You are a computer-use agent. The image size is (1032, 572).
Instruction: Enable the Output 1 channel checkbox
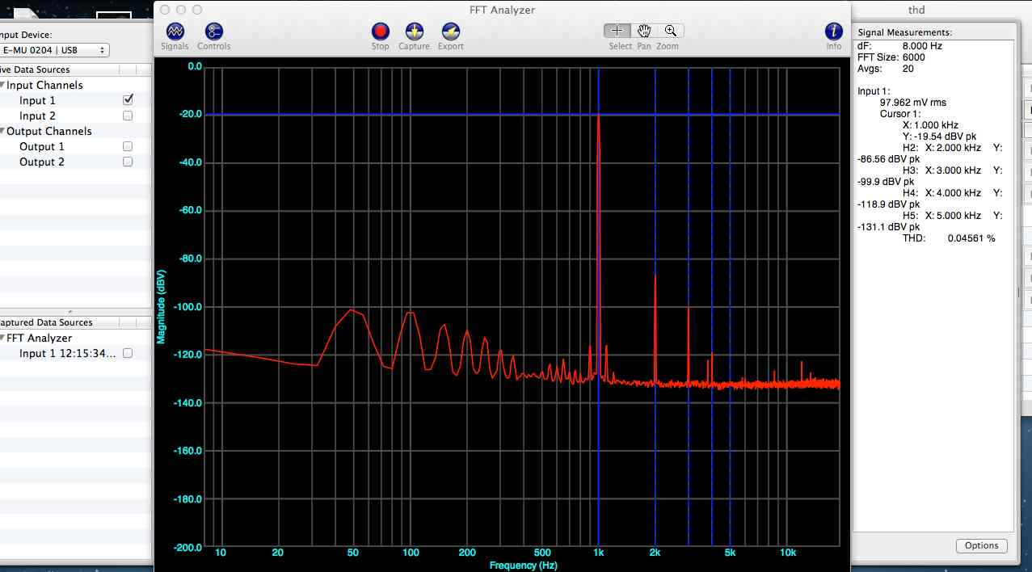(x=128, y=146)
